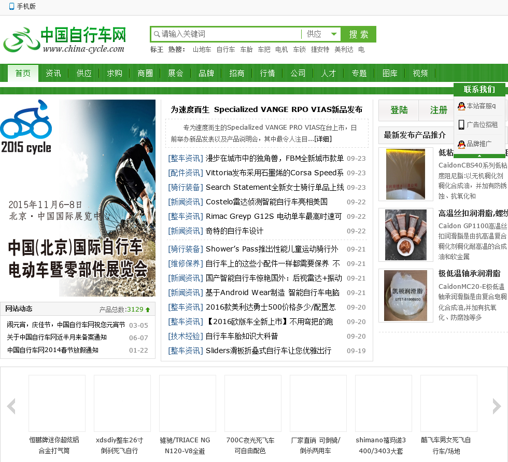The height and width of the screenshot is (462, 508).
Task: Open 奇特的自行车设计 article
Action: pyautogui.click(x=234, y=231)
